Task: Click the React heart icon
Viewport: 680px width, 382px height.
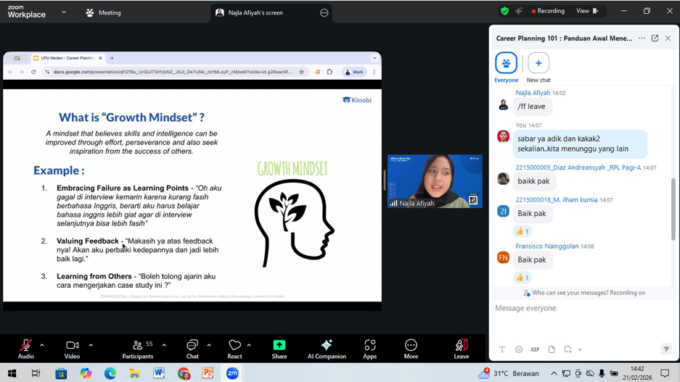Action: 234,349
